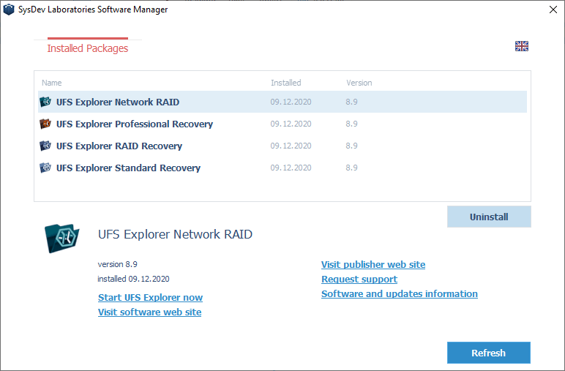Click the Request support link
Image resolution: width=565 pixels, height=371 pixels.
pyautogui.click(x=359, y=280)
